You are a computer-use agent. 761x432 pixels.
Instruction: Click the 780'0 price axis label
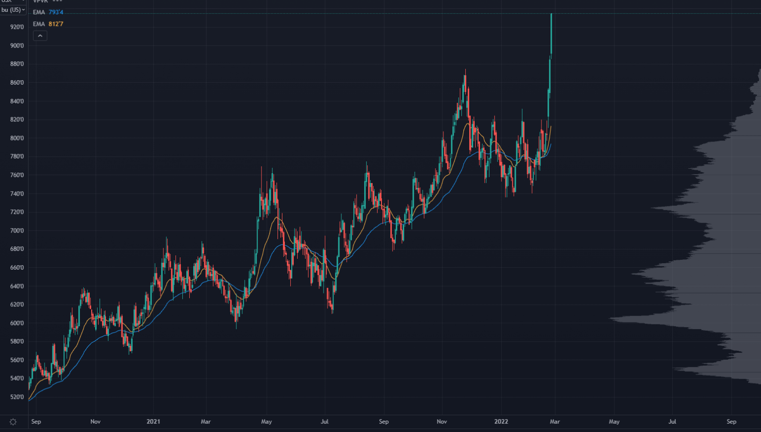[x=17, y=156]
